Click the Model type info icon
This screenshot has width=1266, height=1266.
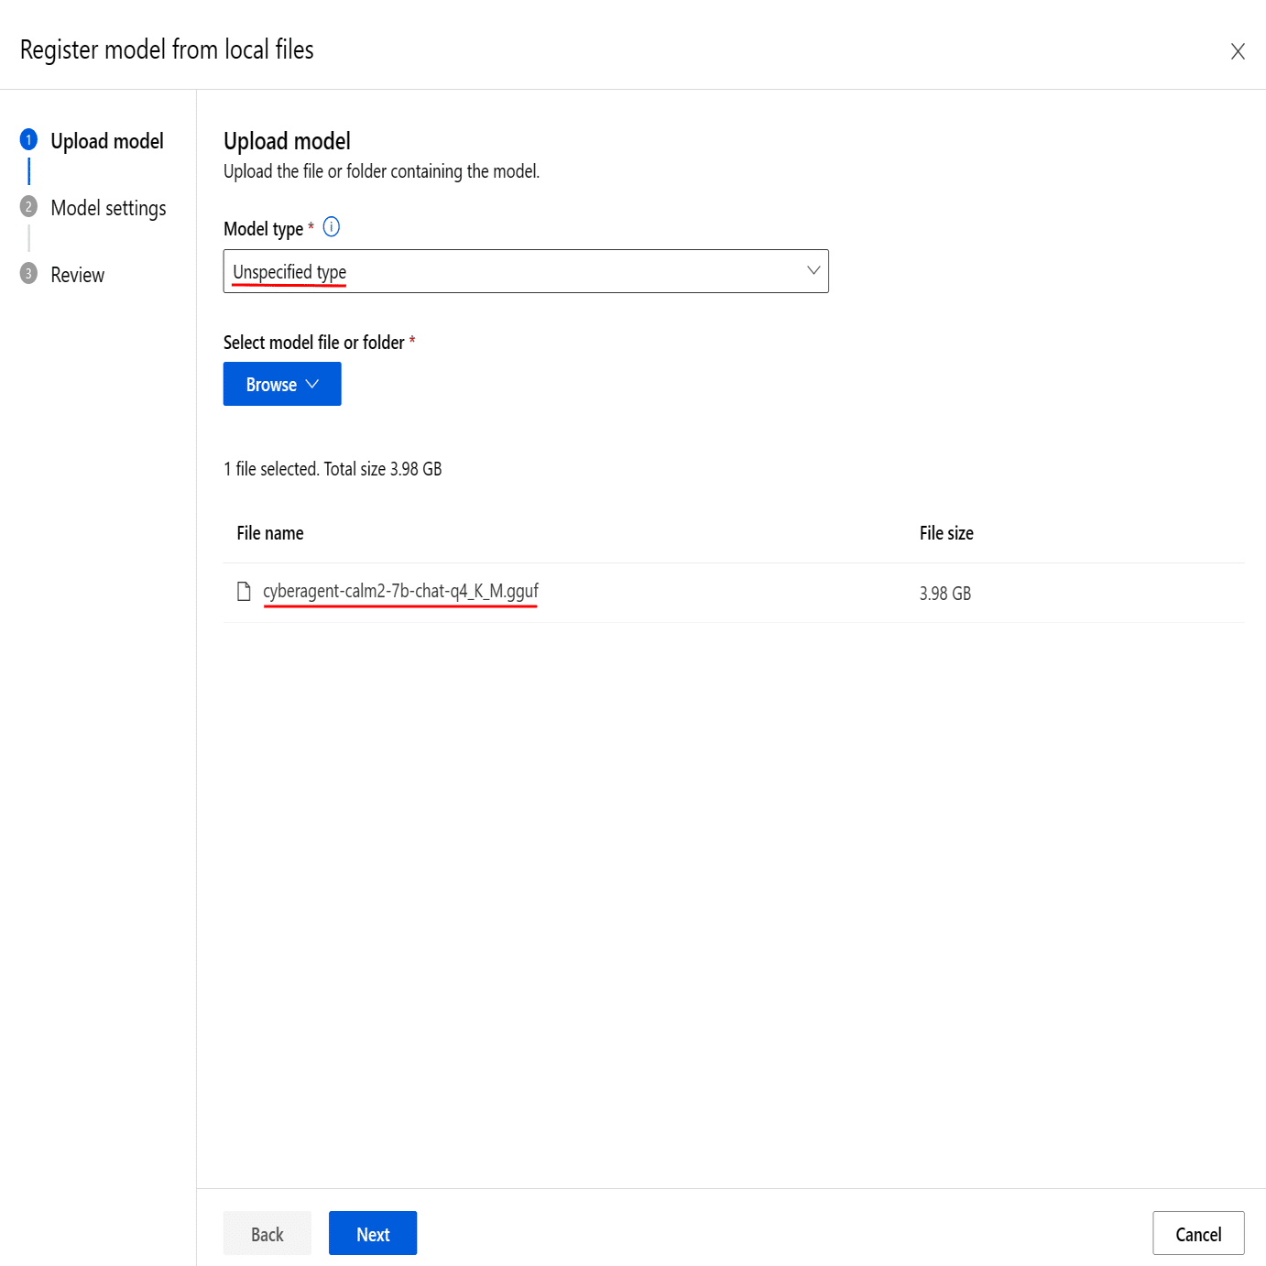pos(332,227)
